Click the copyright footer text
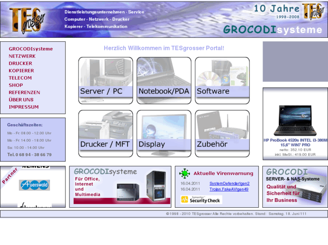This screenshot has height=245, width=328. tap(236, 214)
